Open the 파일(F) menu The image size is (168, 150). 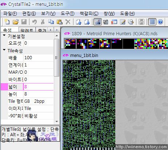(x=10, y=13)
